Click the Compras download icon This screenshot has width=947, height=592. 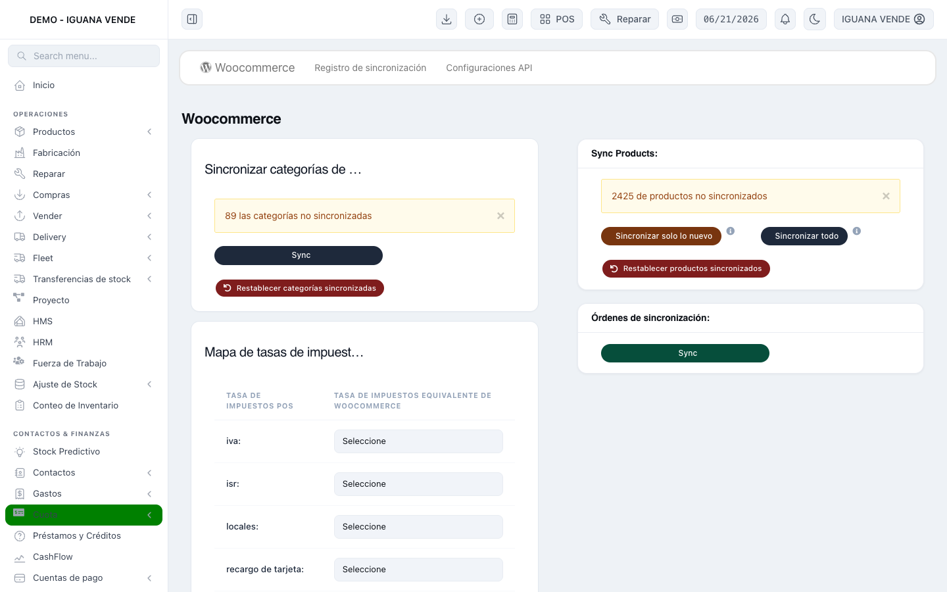tap(20, 195)
